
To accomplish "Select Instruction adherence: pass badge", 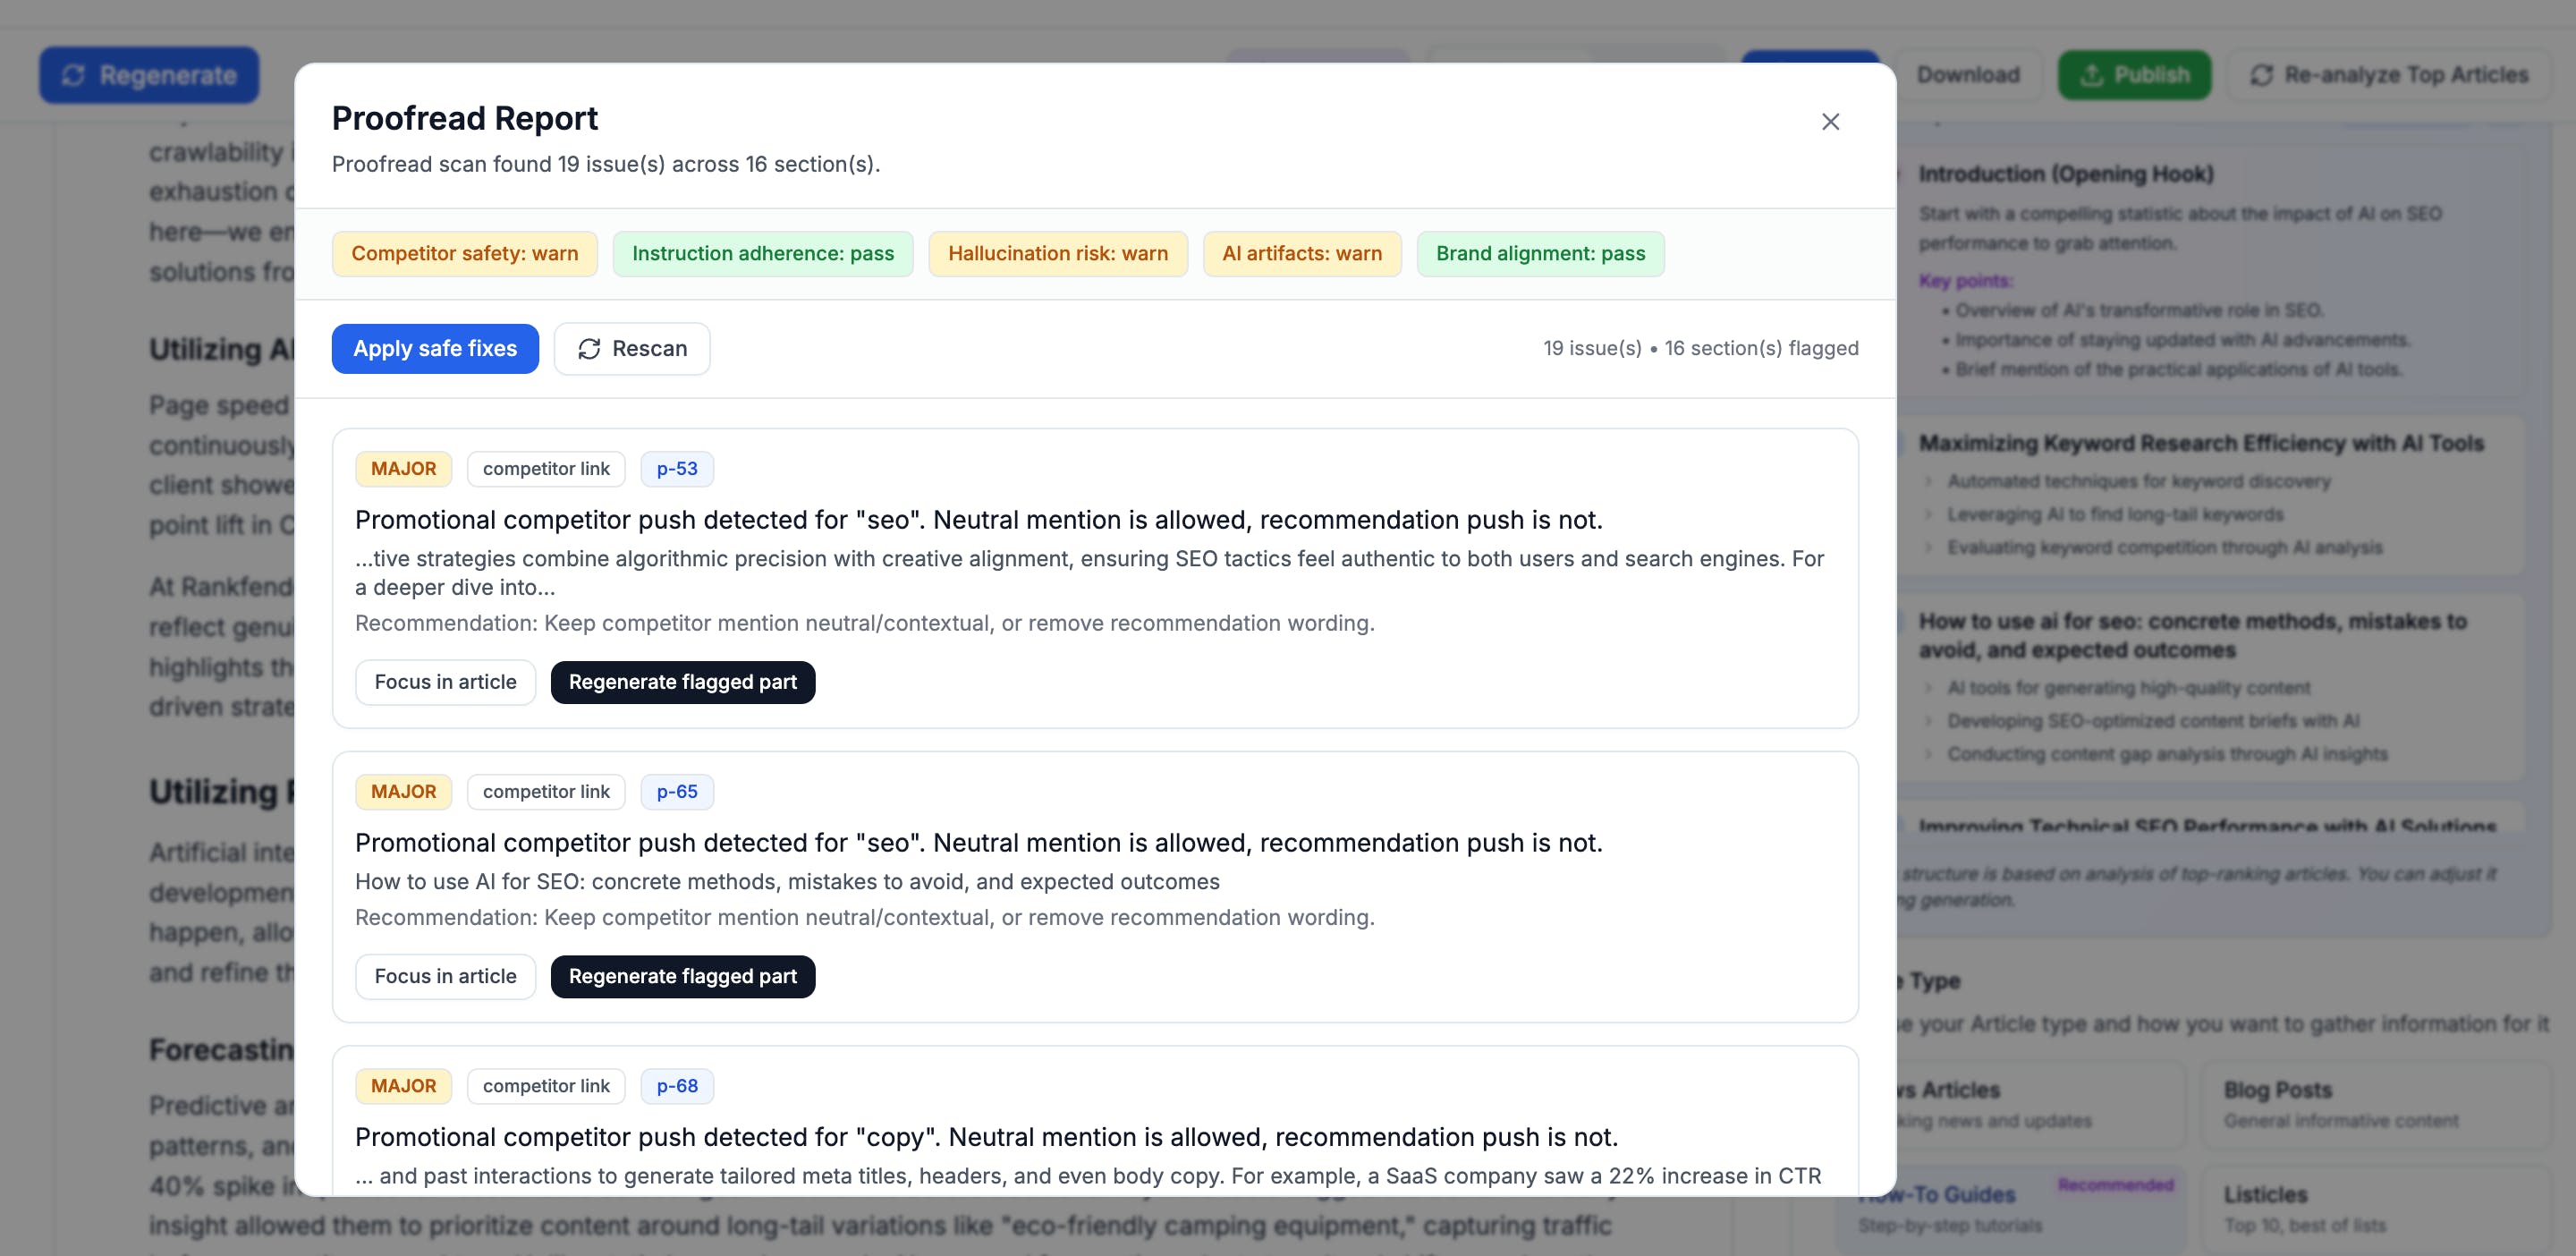I will point(762,253).
